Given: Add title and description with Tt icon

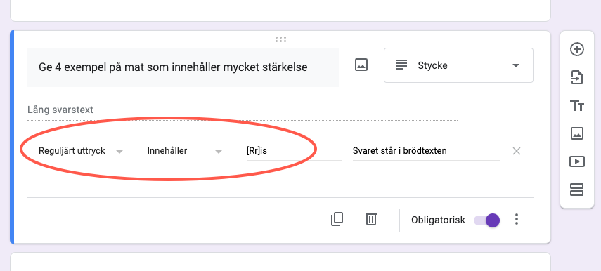Looking at the screenshot, I should click(577, 105).
